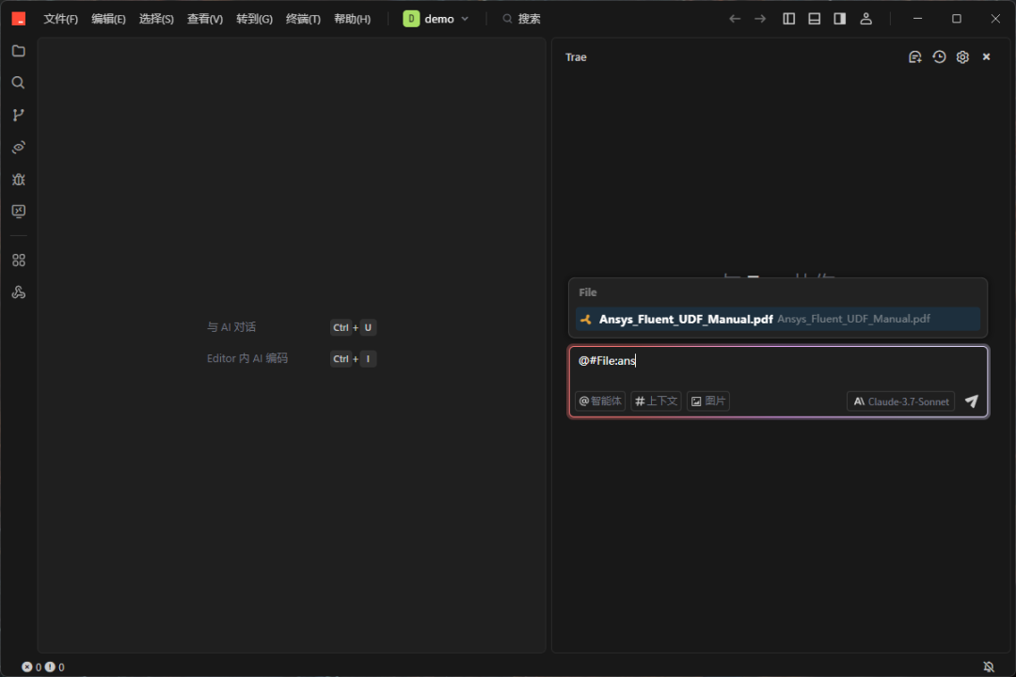The width and height of the screenshot is (1016, 677).
Task: Open the Search icon in activity bar
Action: pyautogui.click(x=18, y=83)
